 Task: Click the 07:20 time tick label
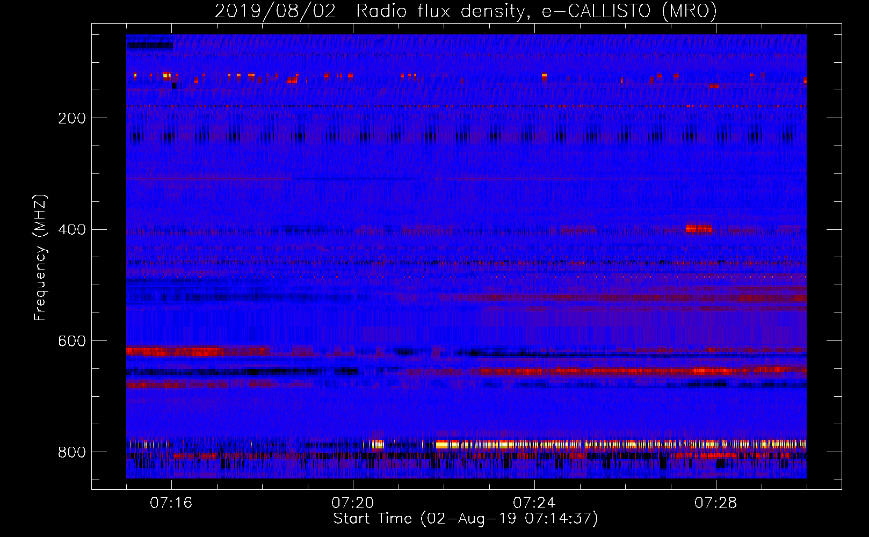353,503
